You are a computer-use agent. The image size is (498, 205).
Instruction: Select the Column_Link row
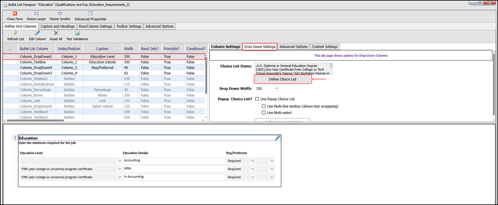[x=103, y=101]
